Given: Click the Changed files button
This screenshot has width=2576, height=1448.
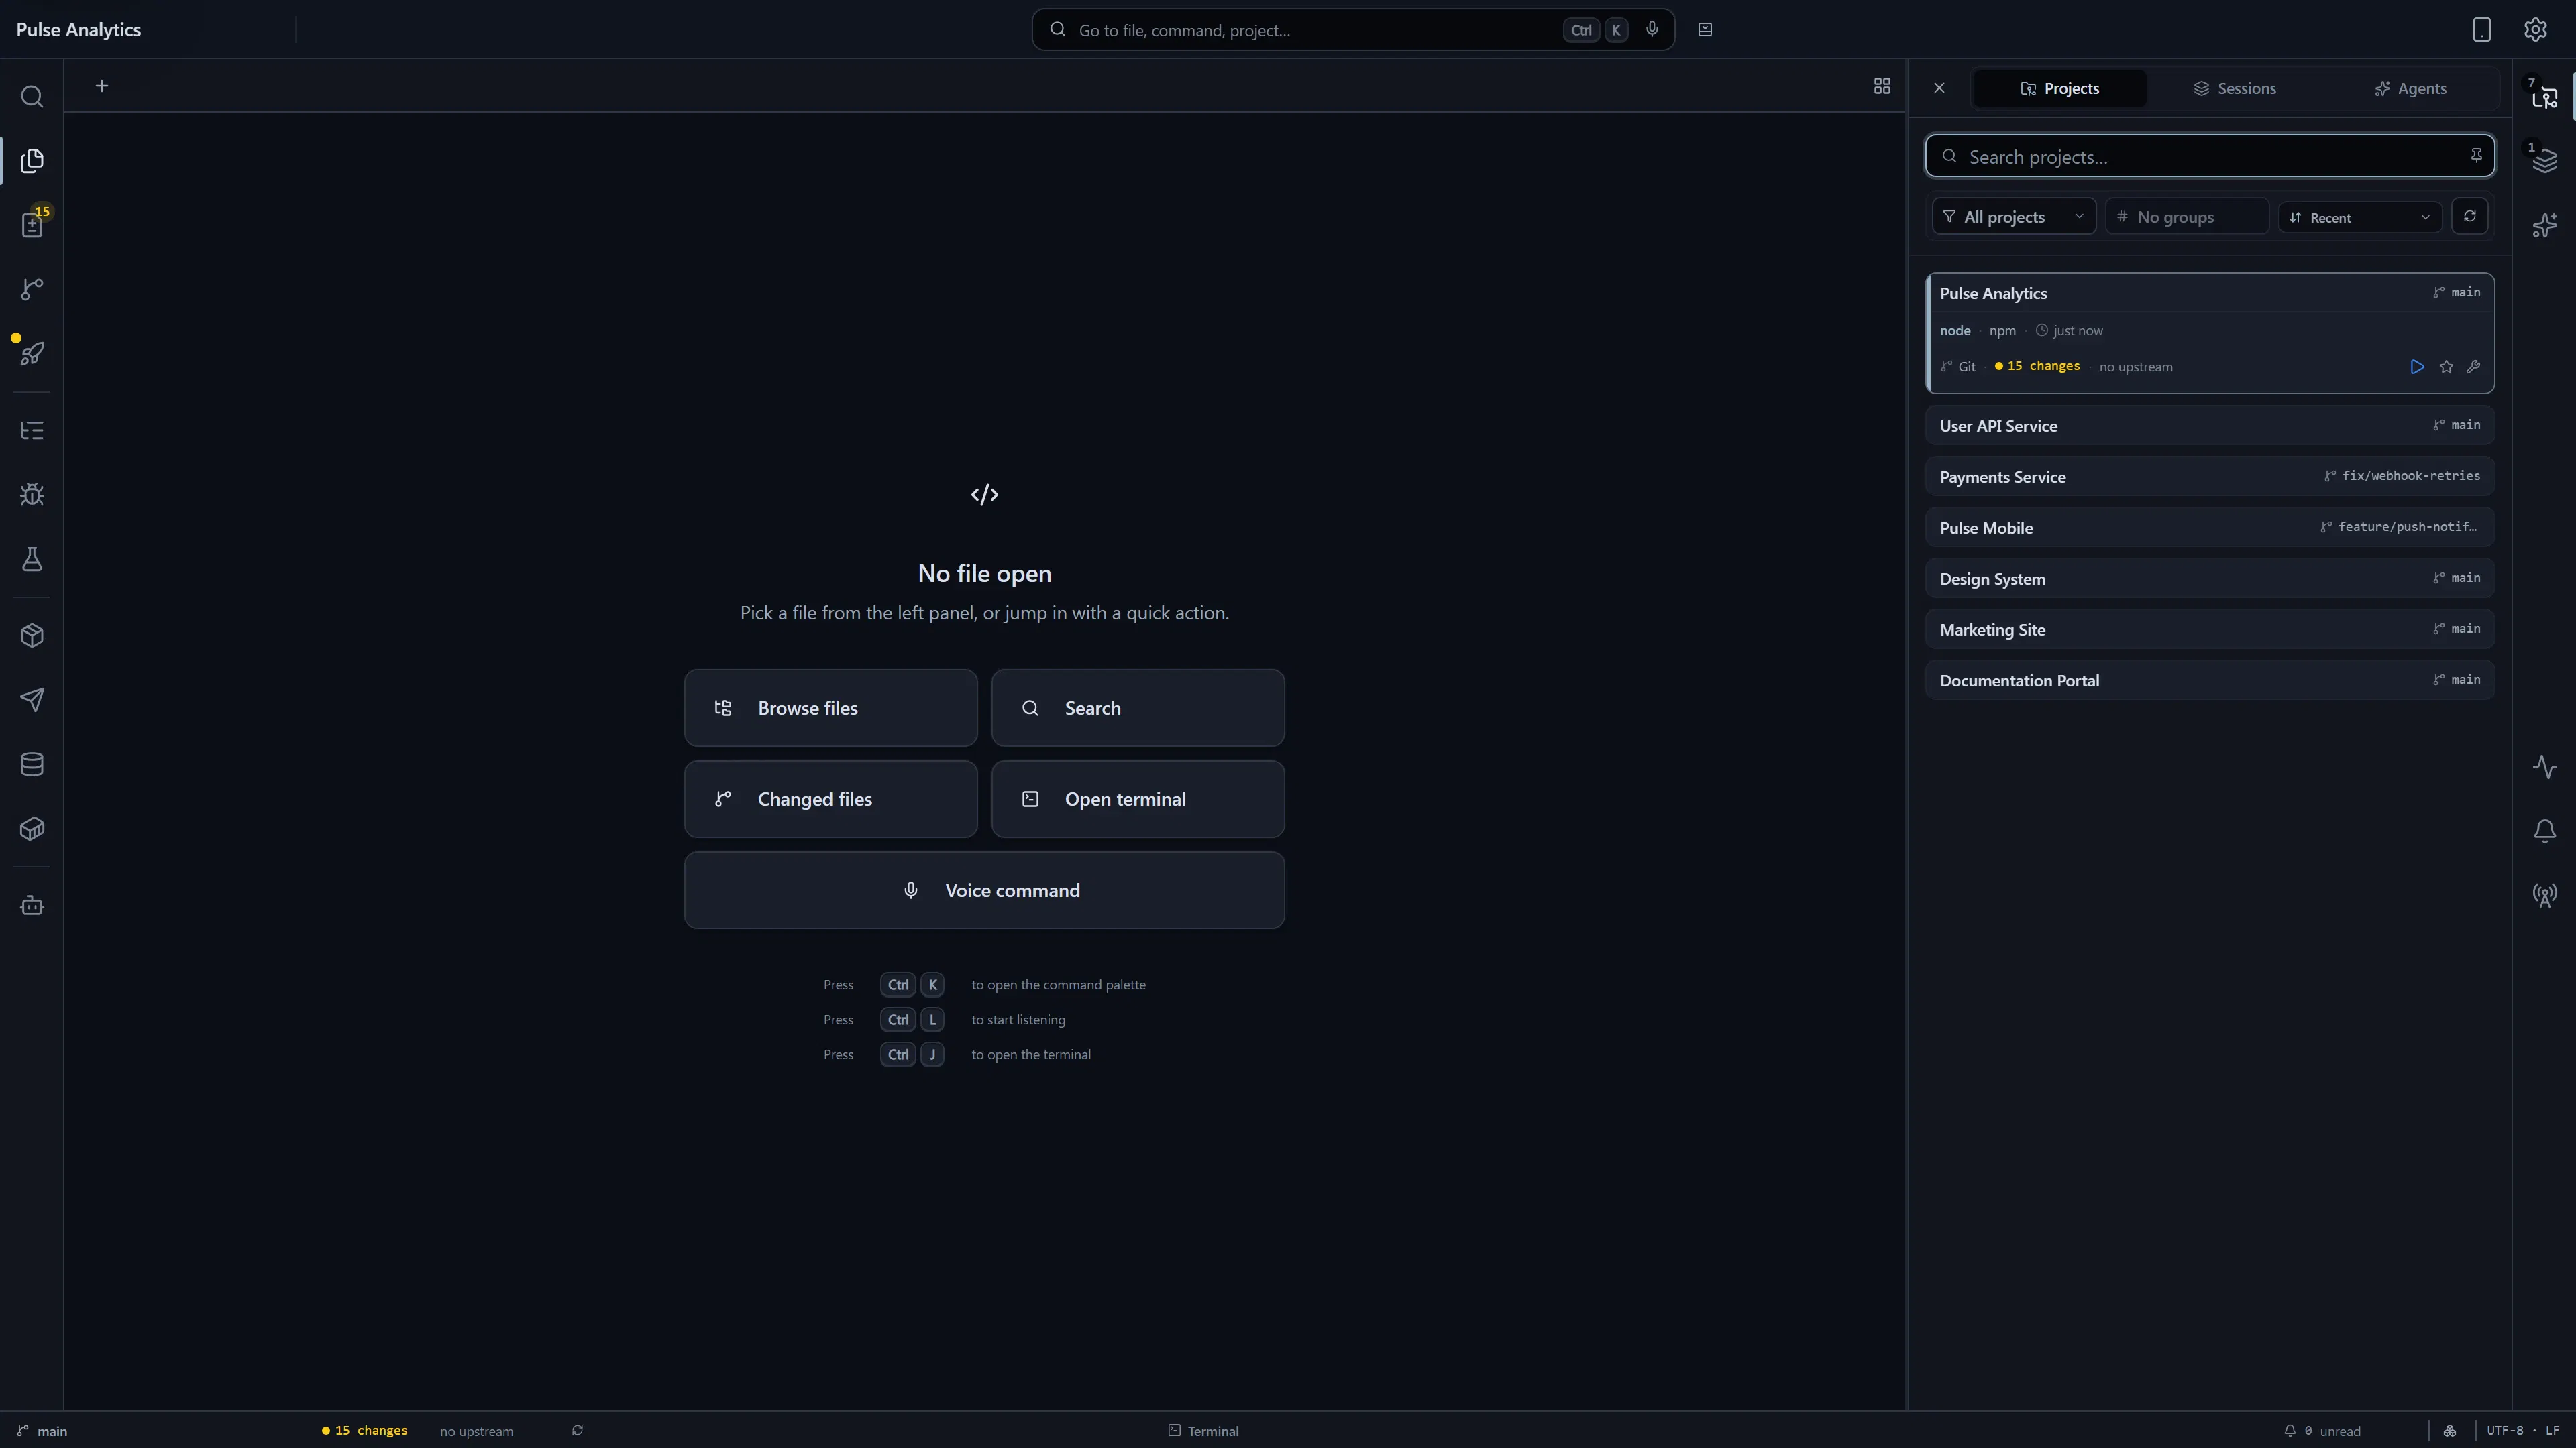Looking at the screenshot, I should pos(830,798).
